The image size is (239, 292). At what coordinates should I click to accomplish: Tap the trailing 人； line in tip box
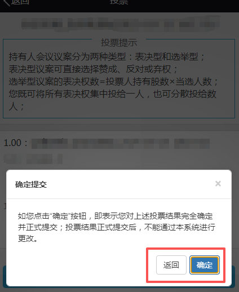pos(16,107)
